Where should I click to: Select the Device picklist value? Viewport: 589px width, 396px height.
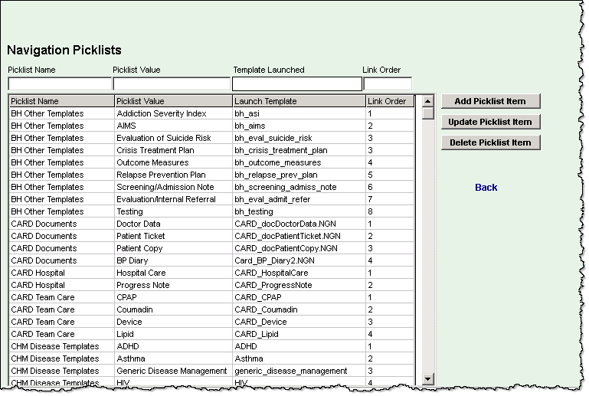(173, 322)
